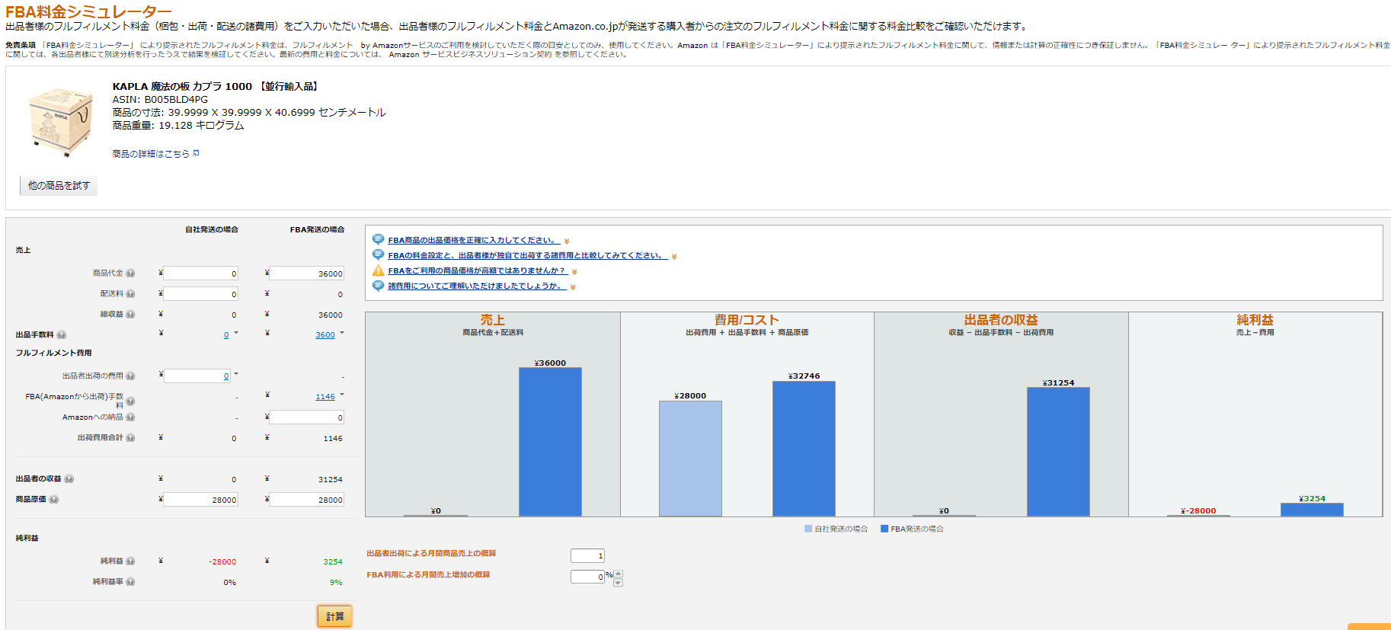This screenshot has height=630, width=1391.
Task: Open 諸費用についてご理解 link
Action: click(478, 286)
